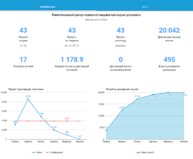Select the center name heading text
193x159 pixels.
click(96, 15)
